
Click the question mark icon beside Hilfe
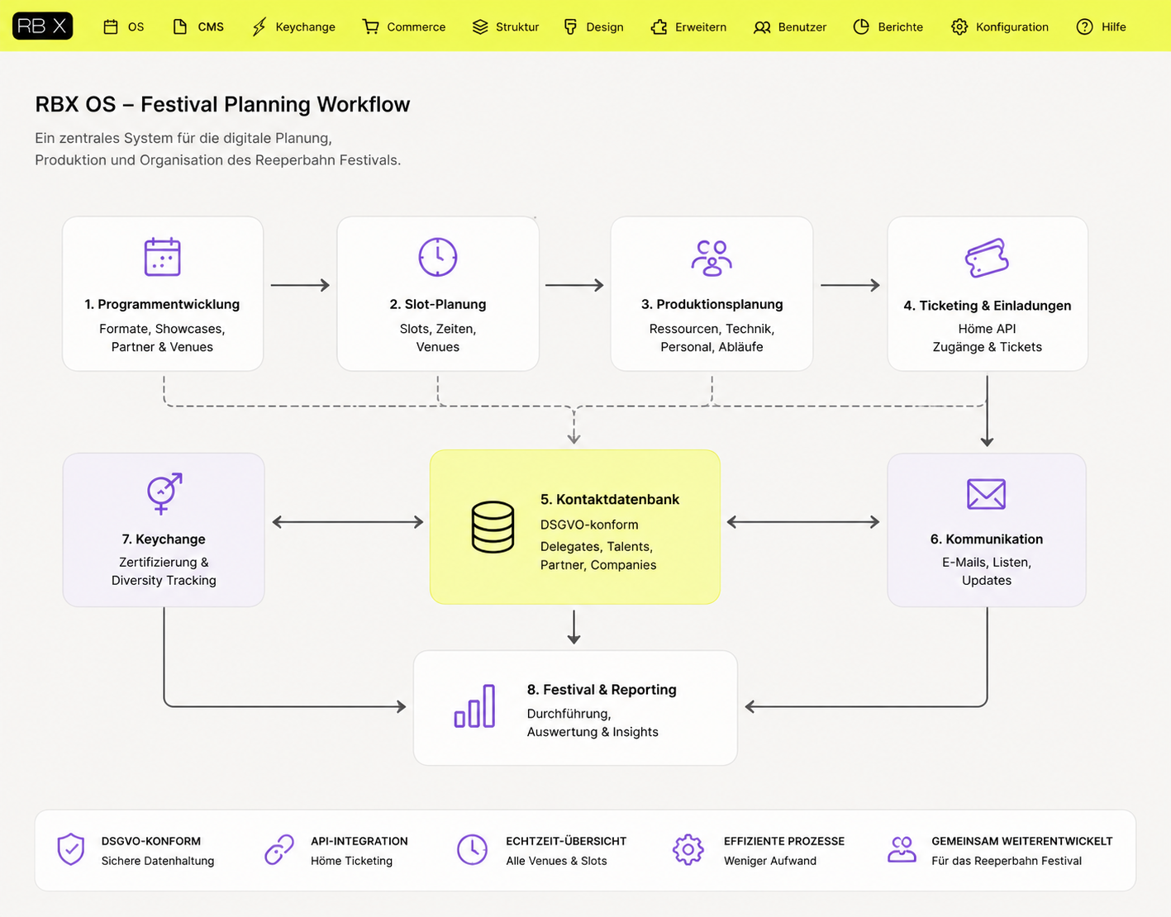coord(1084,26)
